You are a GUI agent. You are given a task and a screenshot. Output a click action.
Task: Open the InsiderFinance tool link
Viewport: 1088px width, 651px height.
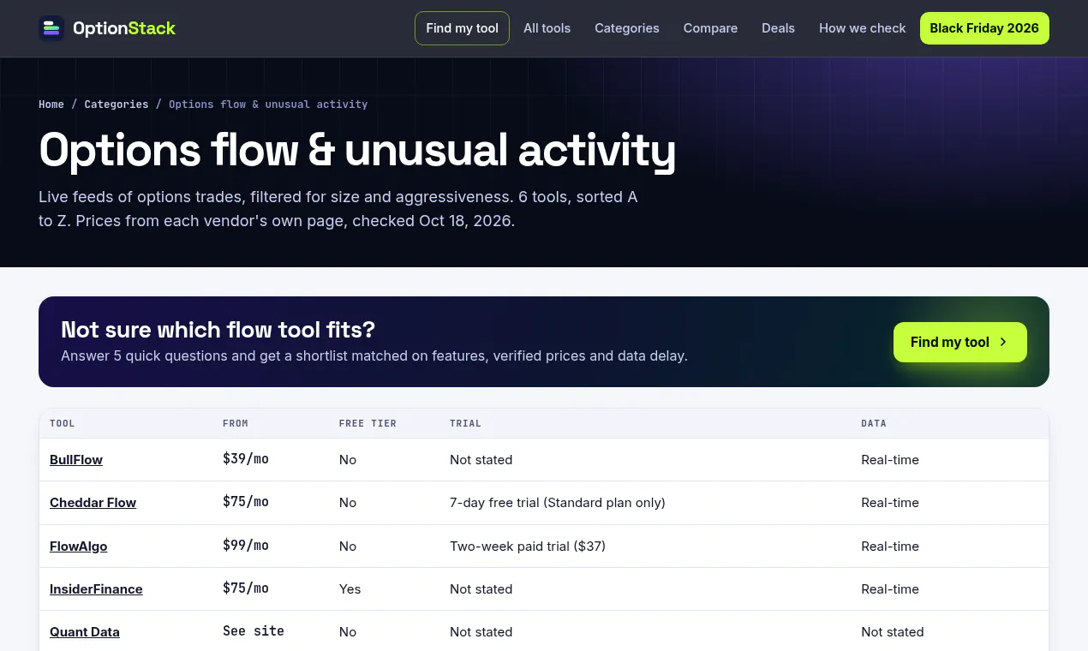[x=96, y=589]
